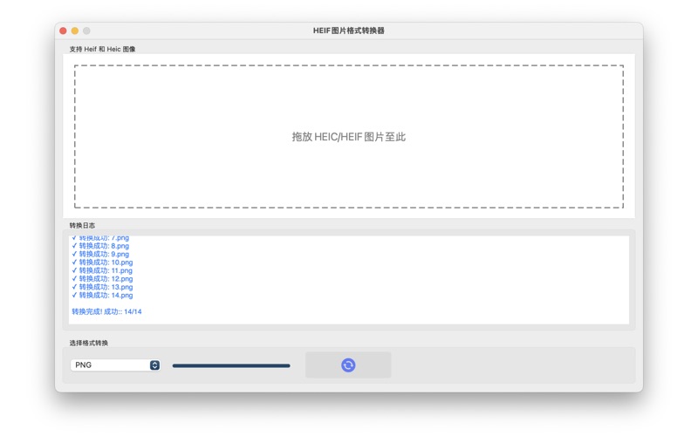The height and width of the screenshot is (436, 698).
Task: Select log line 转换成功: 9.png
Action: 100,254
